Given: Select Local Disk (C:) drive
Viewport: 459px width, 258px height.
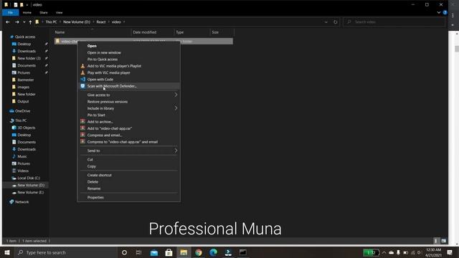Looking at the screenshot, I should [x=29, y=178].
